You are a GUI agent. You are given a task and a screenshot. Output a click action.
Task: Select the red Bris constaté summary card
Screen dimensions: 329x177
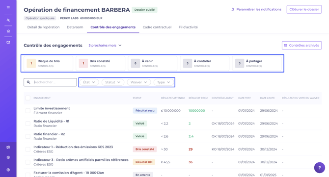click(100, 63)
